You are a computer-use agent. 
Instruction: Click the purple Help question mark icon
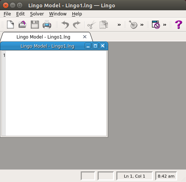click(178, 25)
